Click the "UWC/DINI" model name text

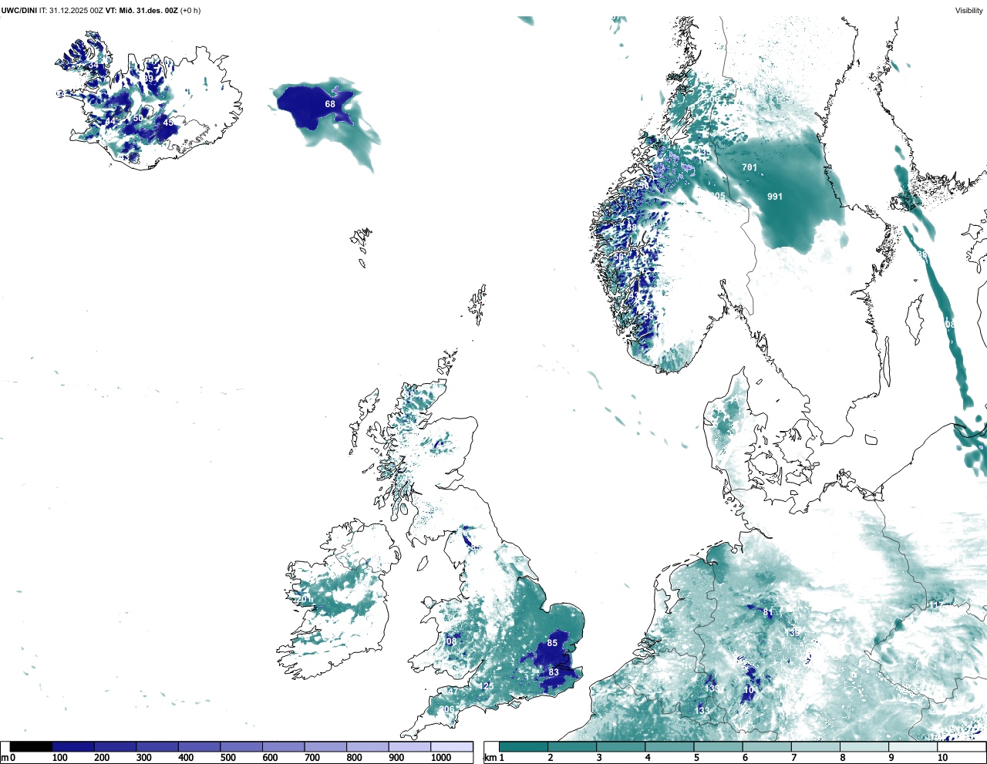click(19, 11)
